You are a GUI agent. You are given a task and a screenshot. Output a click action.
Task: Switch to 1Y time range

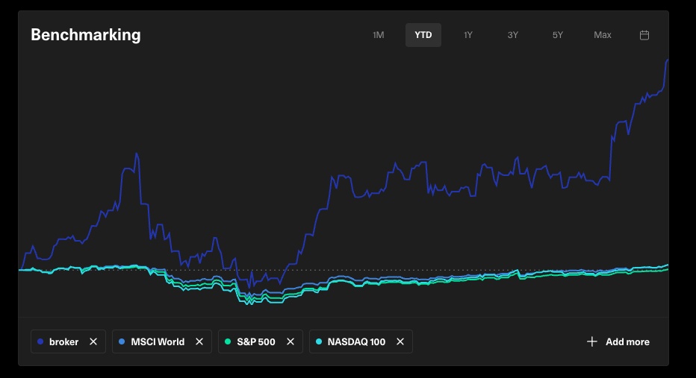click(468, 35)
